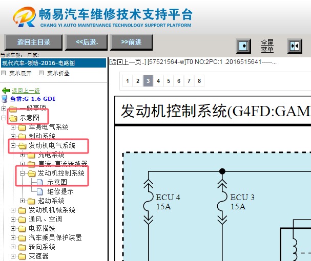
Task: Click the 发动机机械系统 folder icon
Action: click(22, 210)
